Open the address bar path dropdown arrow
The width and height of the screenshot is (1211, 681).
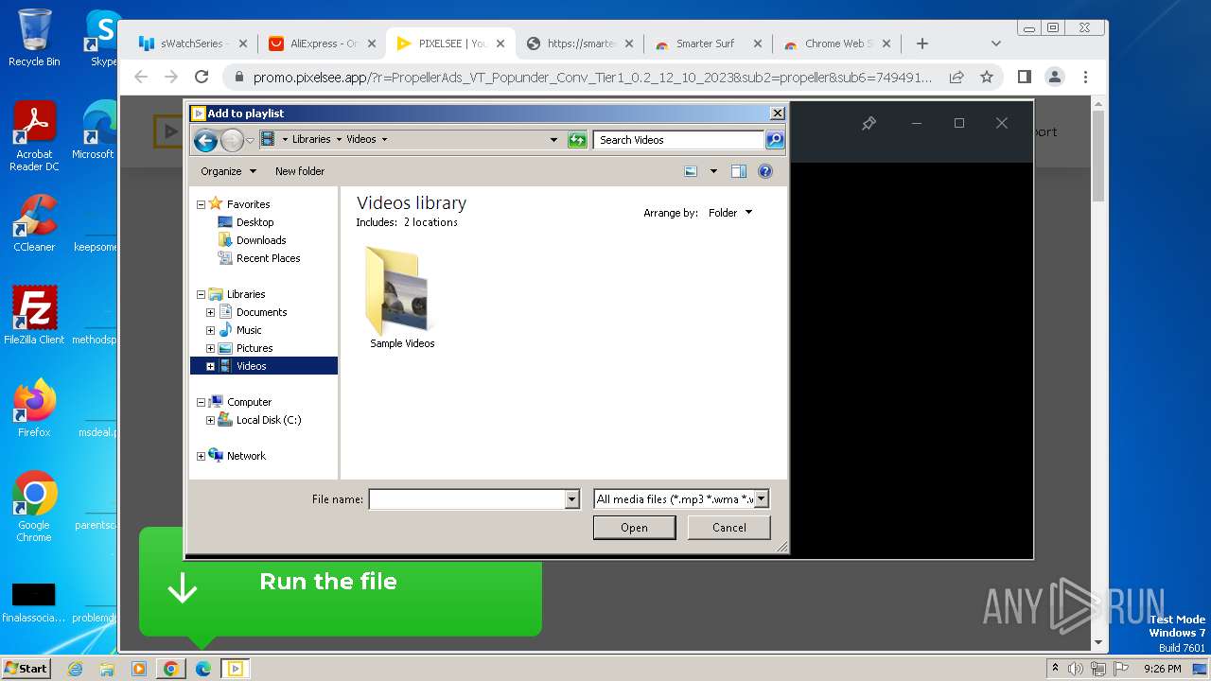click(553, 140)
